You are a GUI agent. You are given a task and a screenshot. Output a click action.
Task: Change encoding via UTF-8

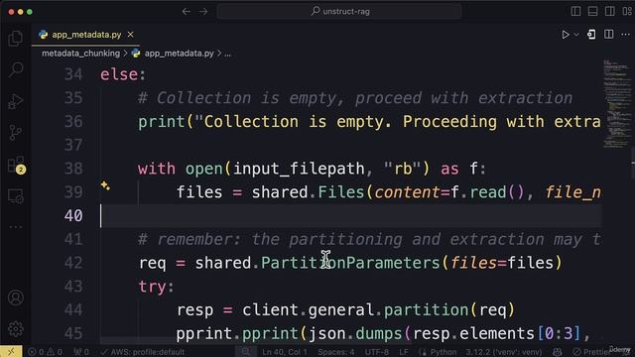pos(377,352)
